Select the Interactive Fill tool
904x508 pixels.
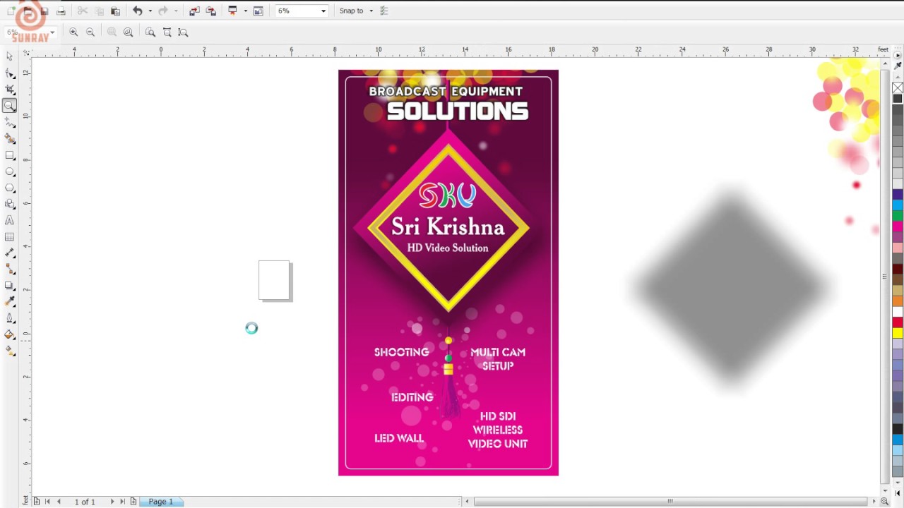[9, 351]
